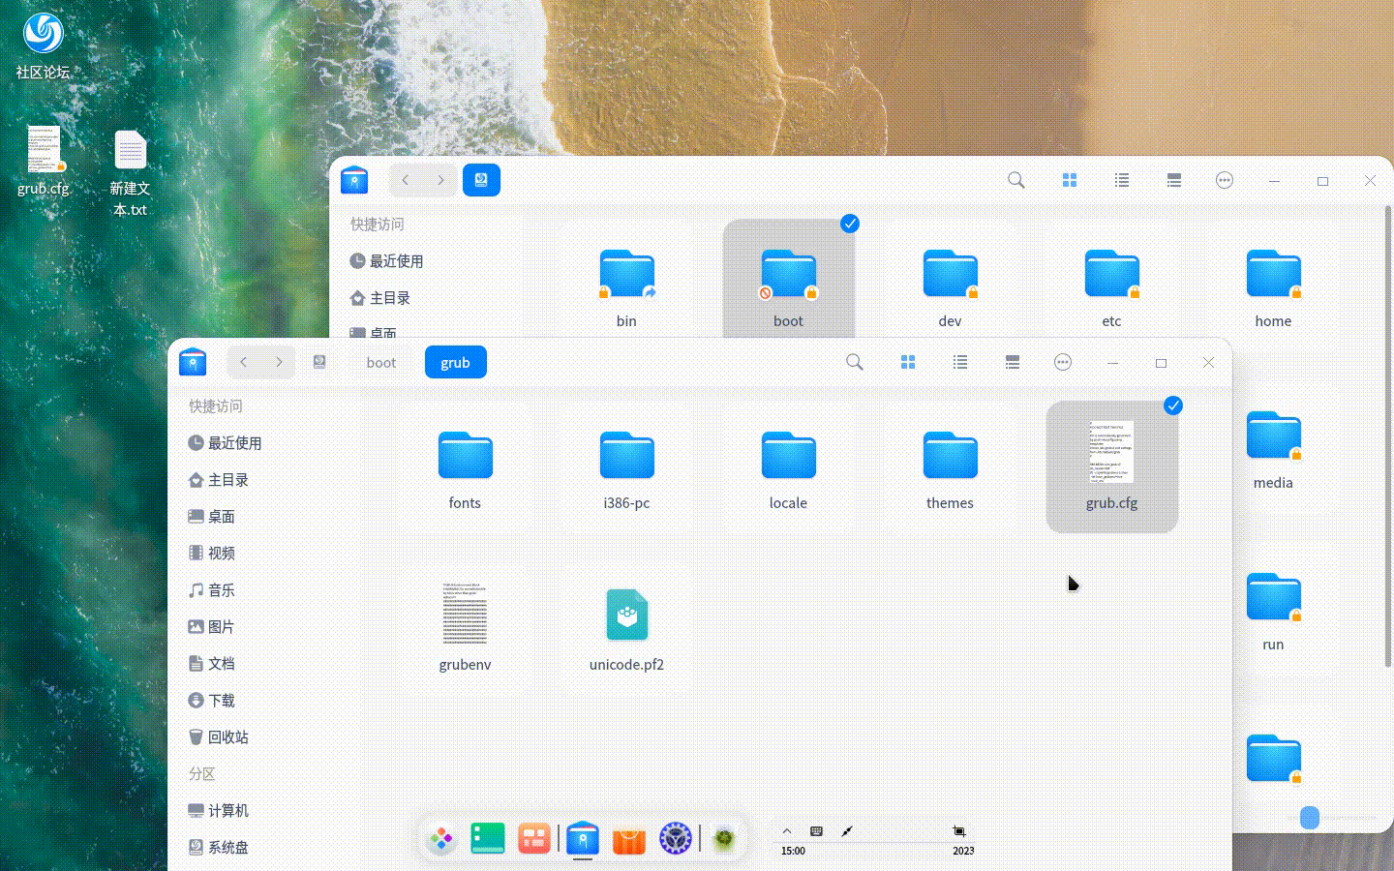Switch the grub window to list view
This screenshot has height=871, width=1394.
point(959,361)
